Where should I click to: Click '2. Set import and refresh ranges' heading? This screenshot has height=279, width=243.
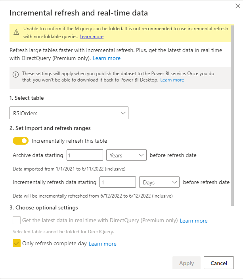[50, 128]
